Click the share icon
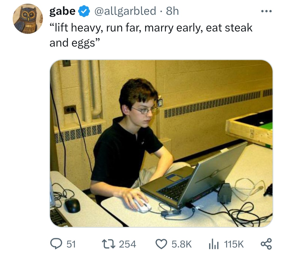Screen dimensions: 286x254 pos(266,244)
